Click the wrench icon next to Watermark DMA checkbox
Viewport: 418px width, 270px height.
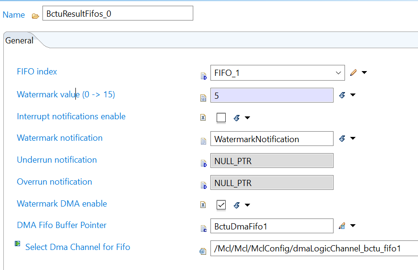[x=237, y=205]
